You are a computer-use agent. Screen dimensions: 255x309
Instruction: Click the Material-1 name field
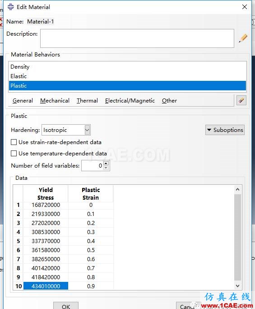pyautogui.click(x=40, y=22)
